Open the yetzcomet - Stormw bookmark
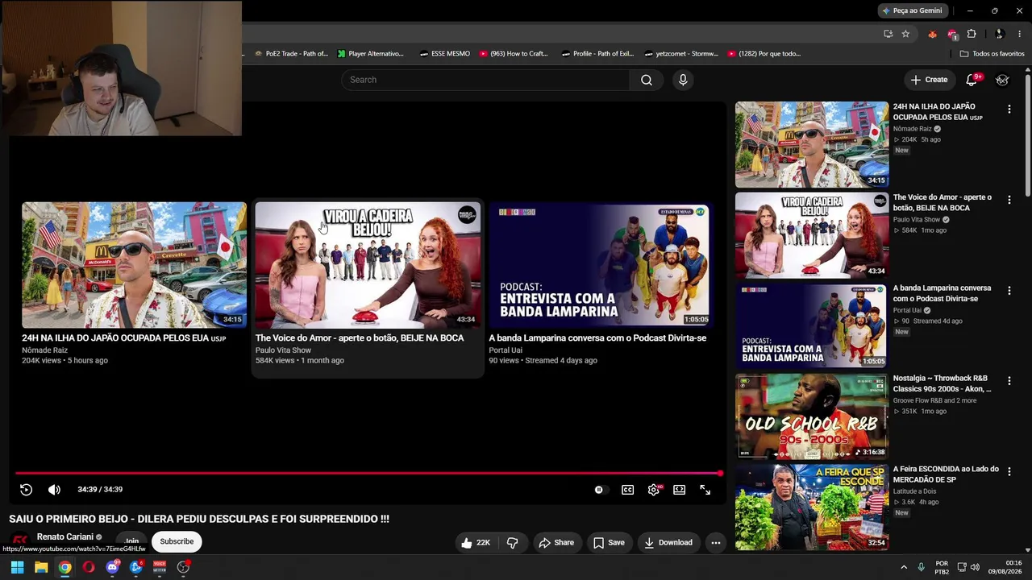1032x580 pixels. pos(681,54)
